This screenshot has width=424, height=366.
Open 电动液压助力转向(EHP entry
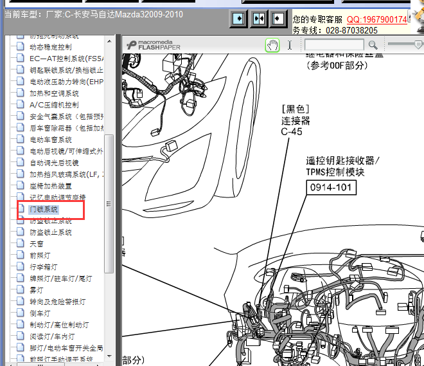(66, 82)
